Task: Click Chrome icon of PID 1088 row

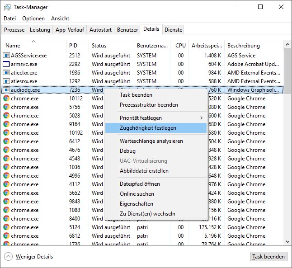Action: [6, 210]
